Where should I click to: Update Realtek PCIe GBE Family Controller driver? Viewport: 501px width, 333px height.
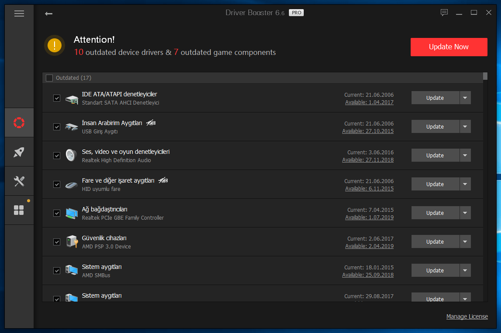[x=435, y=213]
